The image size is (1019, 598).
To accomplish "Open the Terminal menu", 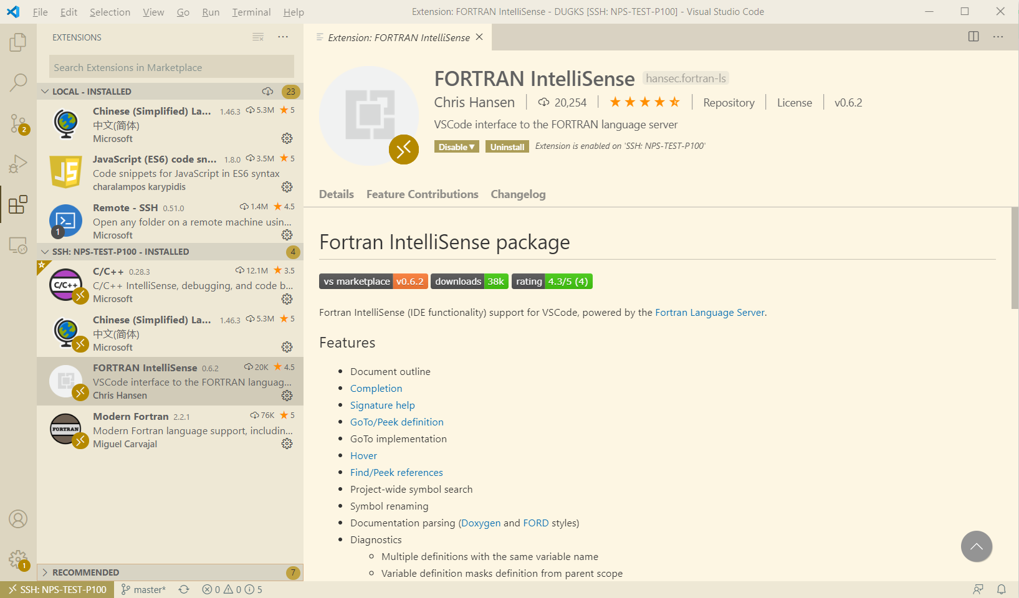I will click(251, 12).
